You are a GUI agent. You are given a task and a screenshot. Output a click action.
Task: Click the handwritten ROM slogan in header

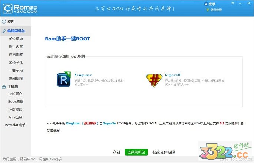click(134, 9)
